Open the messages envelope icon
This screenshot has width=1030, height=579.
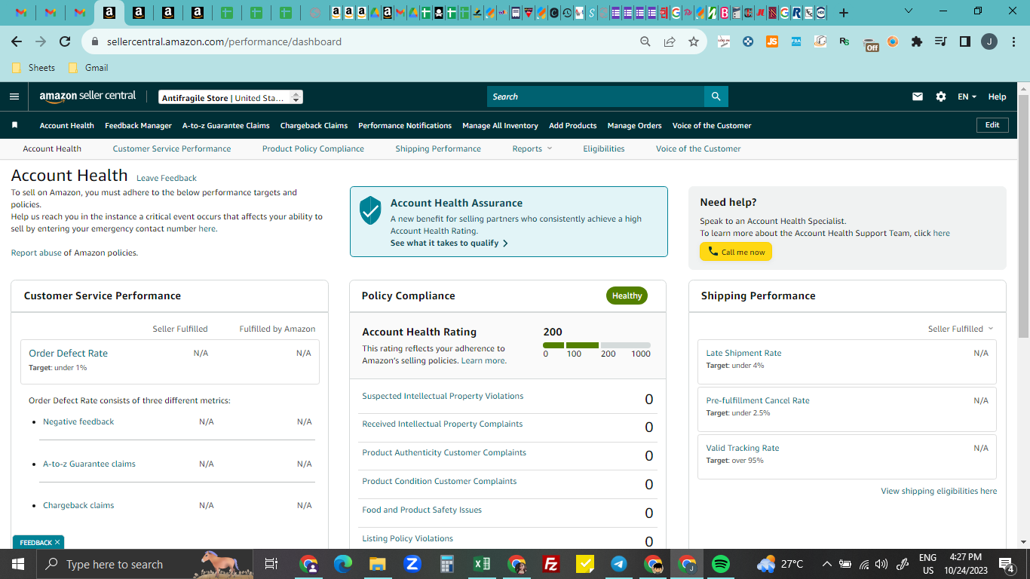[x=918, y=96]
